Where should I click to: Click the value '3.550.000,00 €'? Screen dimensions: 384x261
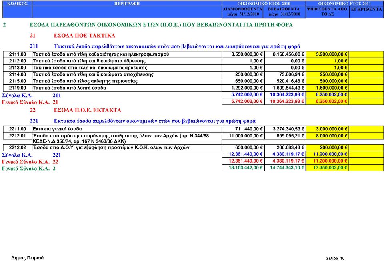coord(247,54)
